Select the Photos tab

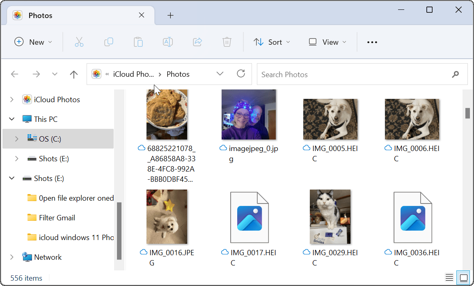tap(81, 15)
